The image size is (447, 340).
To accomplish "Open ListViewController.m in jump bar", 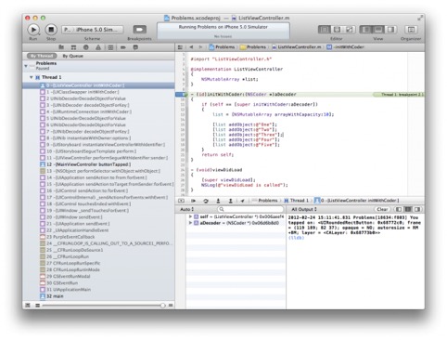I will pos(296,47).
